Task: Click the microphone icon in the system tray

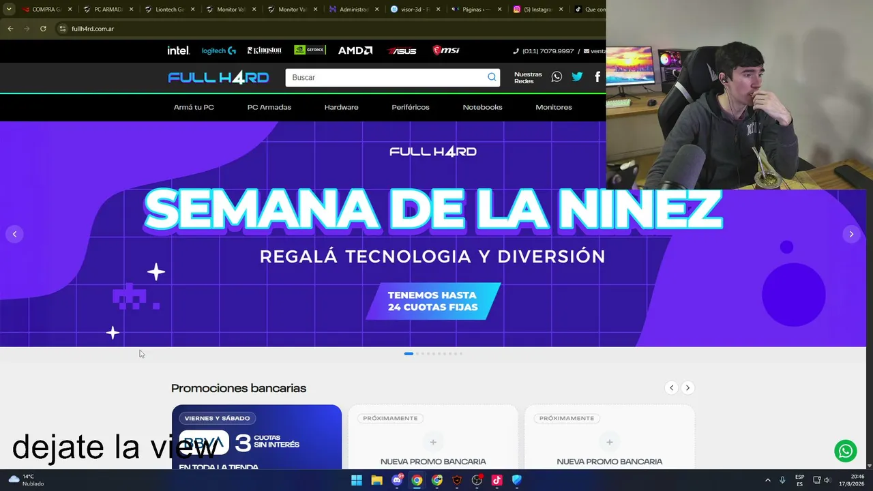Action: pyautogui.click(x=782, y=480)
